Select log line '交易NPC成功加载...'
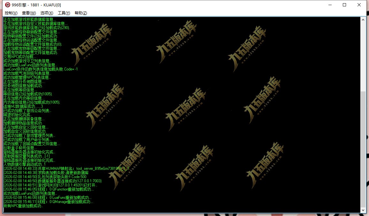The height and width of the screenshot is (216, 369). (x=20, y=57)
